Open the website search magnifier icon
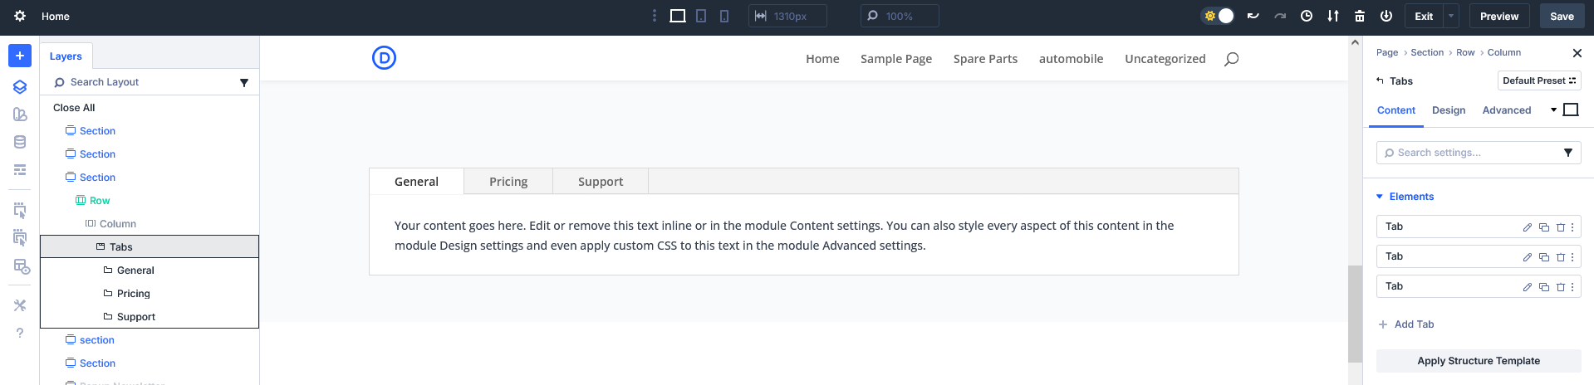 coord(1231,59)
